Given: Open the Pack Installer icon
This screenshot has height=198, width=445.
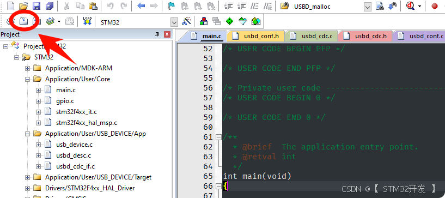Looking at the screenshot, I should 256,21.
